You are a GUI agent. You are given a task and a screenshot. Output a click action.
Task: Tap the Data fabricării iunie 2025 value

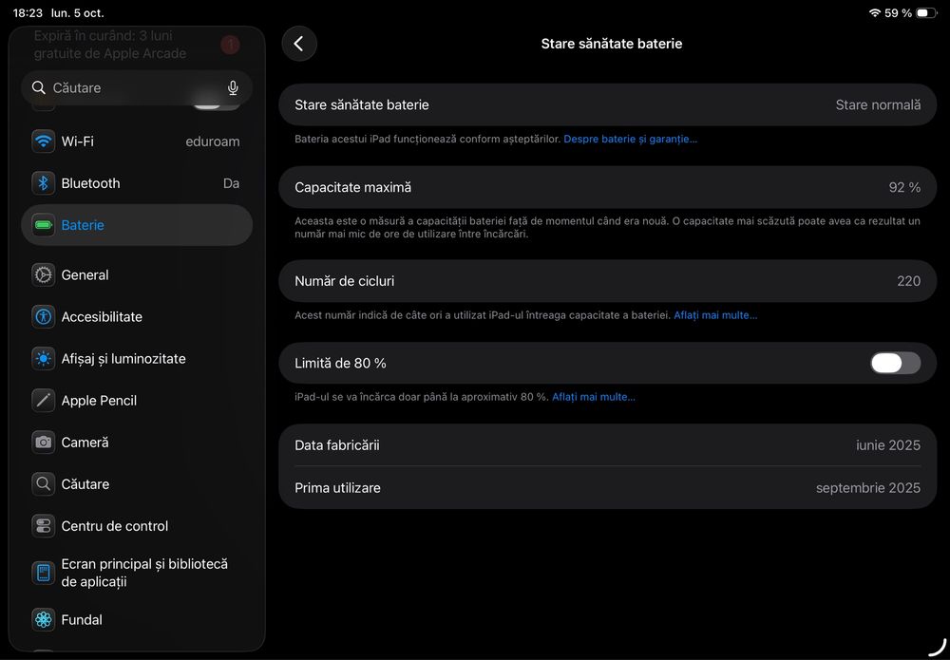pos(888,445)
